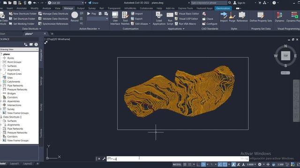Click the CAD Standards Check button
The image size is (300, 168).
coord(208,19)
